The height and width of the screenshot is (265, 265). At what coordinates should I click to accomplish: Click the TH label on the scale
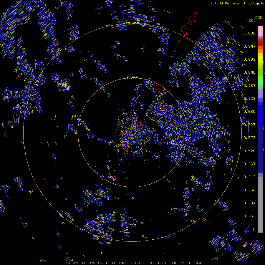tap(253, 229)
